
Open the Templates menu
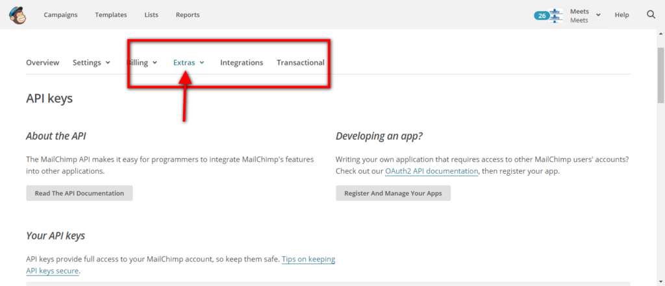click(110, 15)
